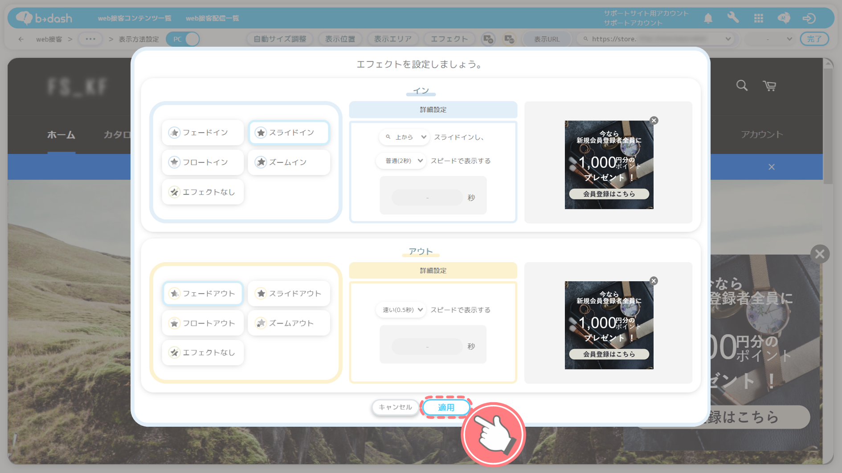Expand the breadcrumb ellipsis menu
Viewport: 842px width, 473px height.
[x=90, y=39]
